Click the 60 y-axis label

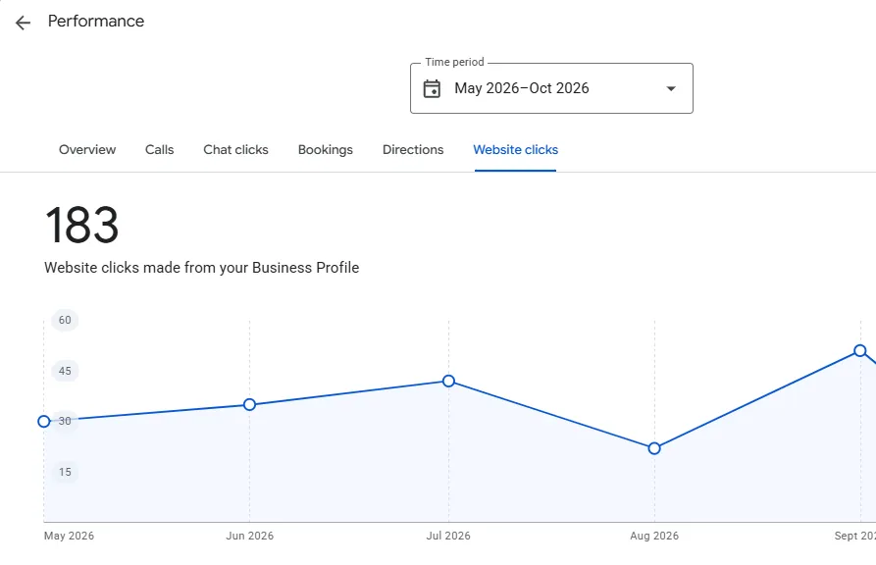coord(65,320)
